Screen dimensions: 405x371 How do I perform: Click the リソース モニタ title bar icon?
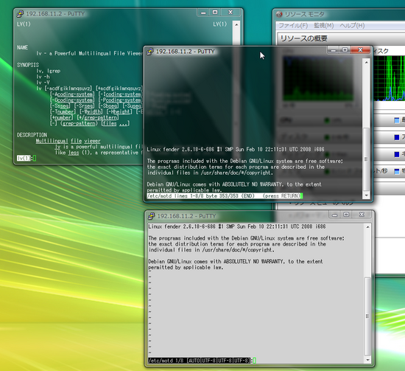click(x=279, y=14)
